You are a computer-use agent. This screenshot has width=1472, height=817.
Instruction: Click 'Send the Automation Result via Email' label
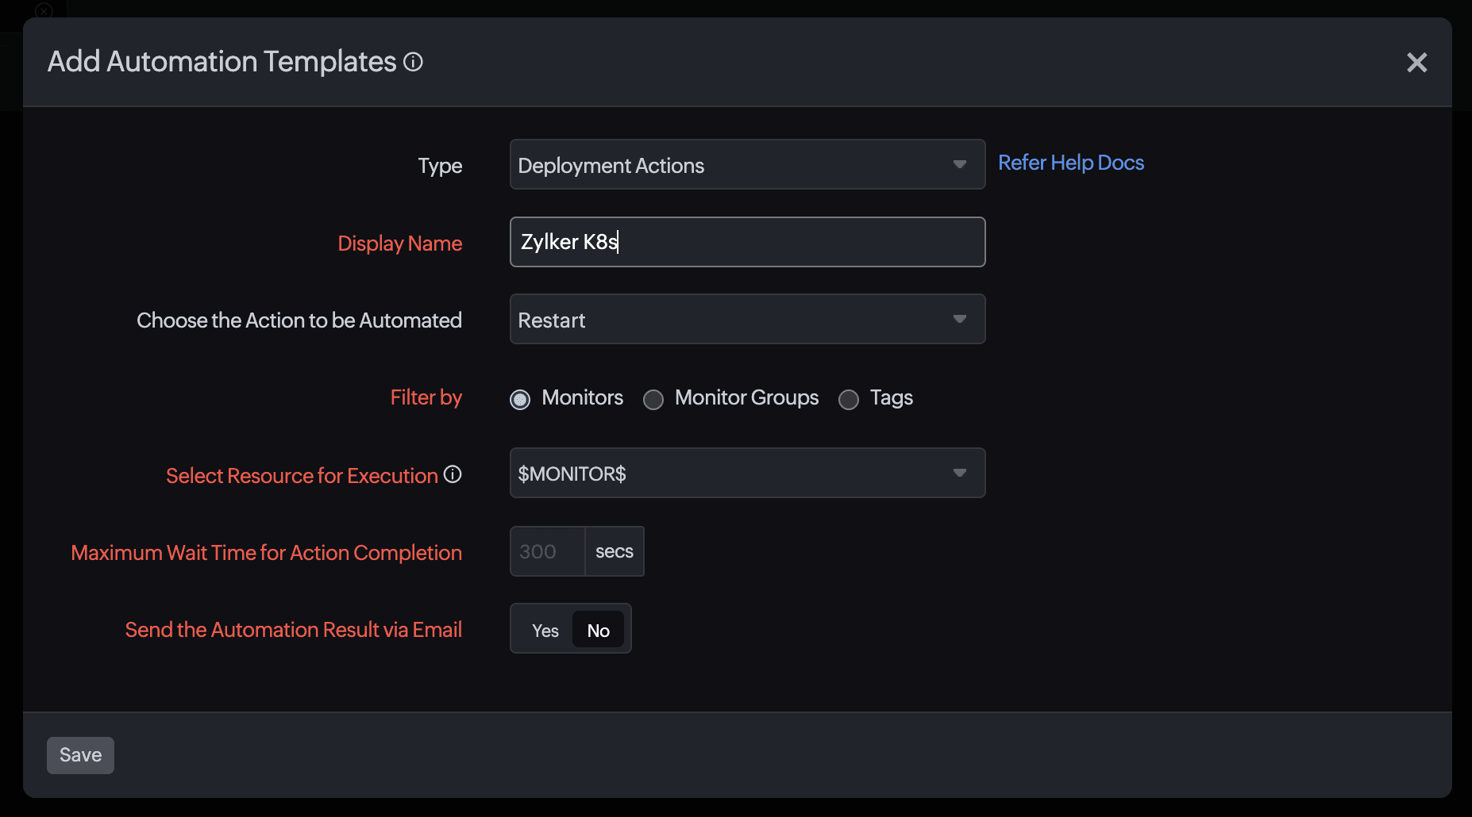(x=294, y=630)
